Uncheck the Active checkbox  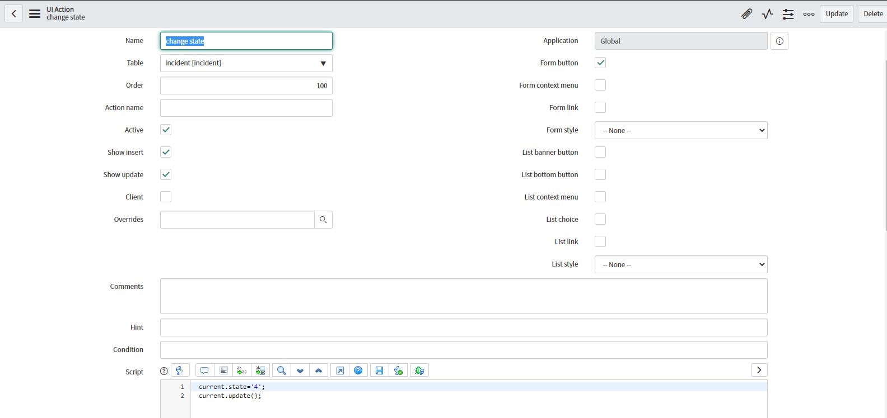(166, 130)
